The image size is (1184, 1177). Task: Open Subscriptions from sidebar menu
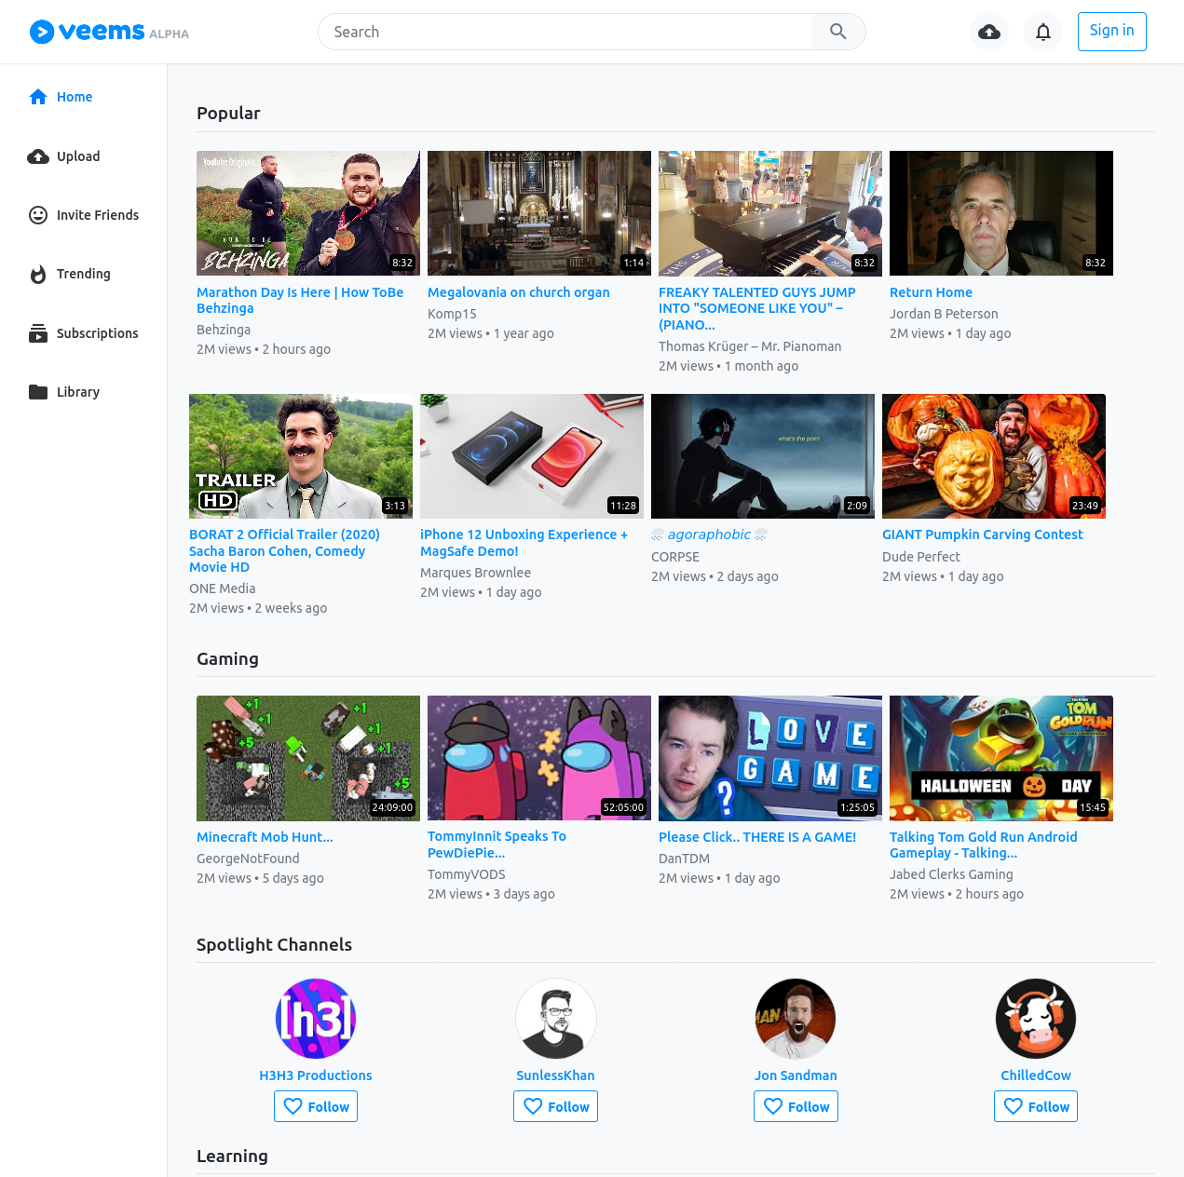[x=84, y=333]
